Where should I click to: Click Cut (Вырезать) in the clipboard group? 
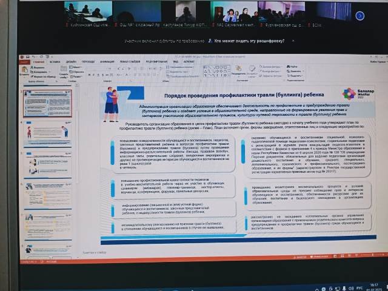pyautogui.click(x=38, y=67)
